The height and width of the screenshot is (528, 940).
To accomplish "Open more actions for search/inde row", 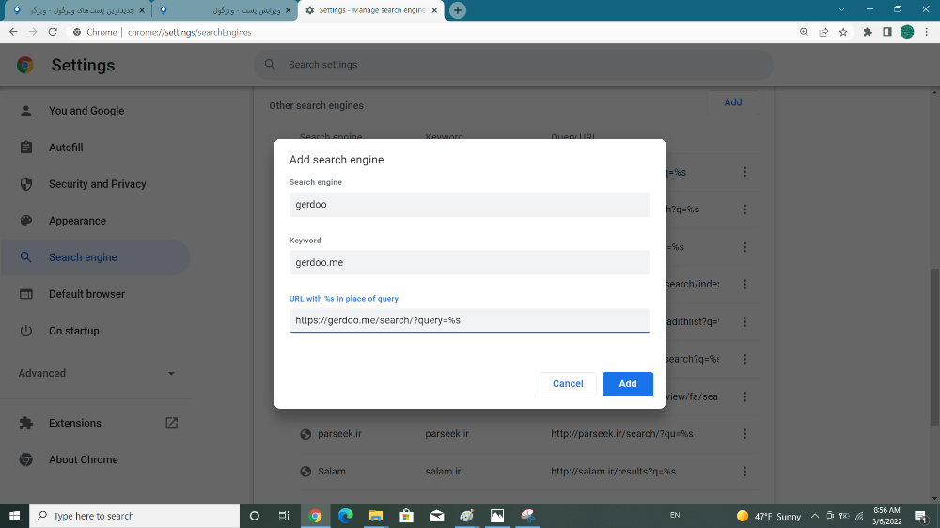I will pos(744,284).
